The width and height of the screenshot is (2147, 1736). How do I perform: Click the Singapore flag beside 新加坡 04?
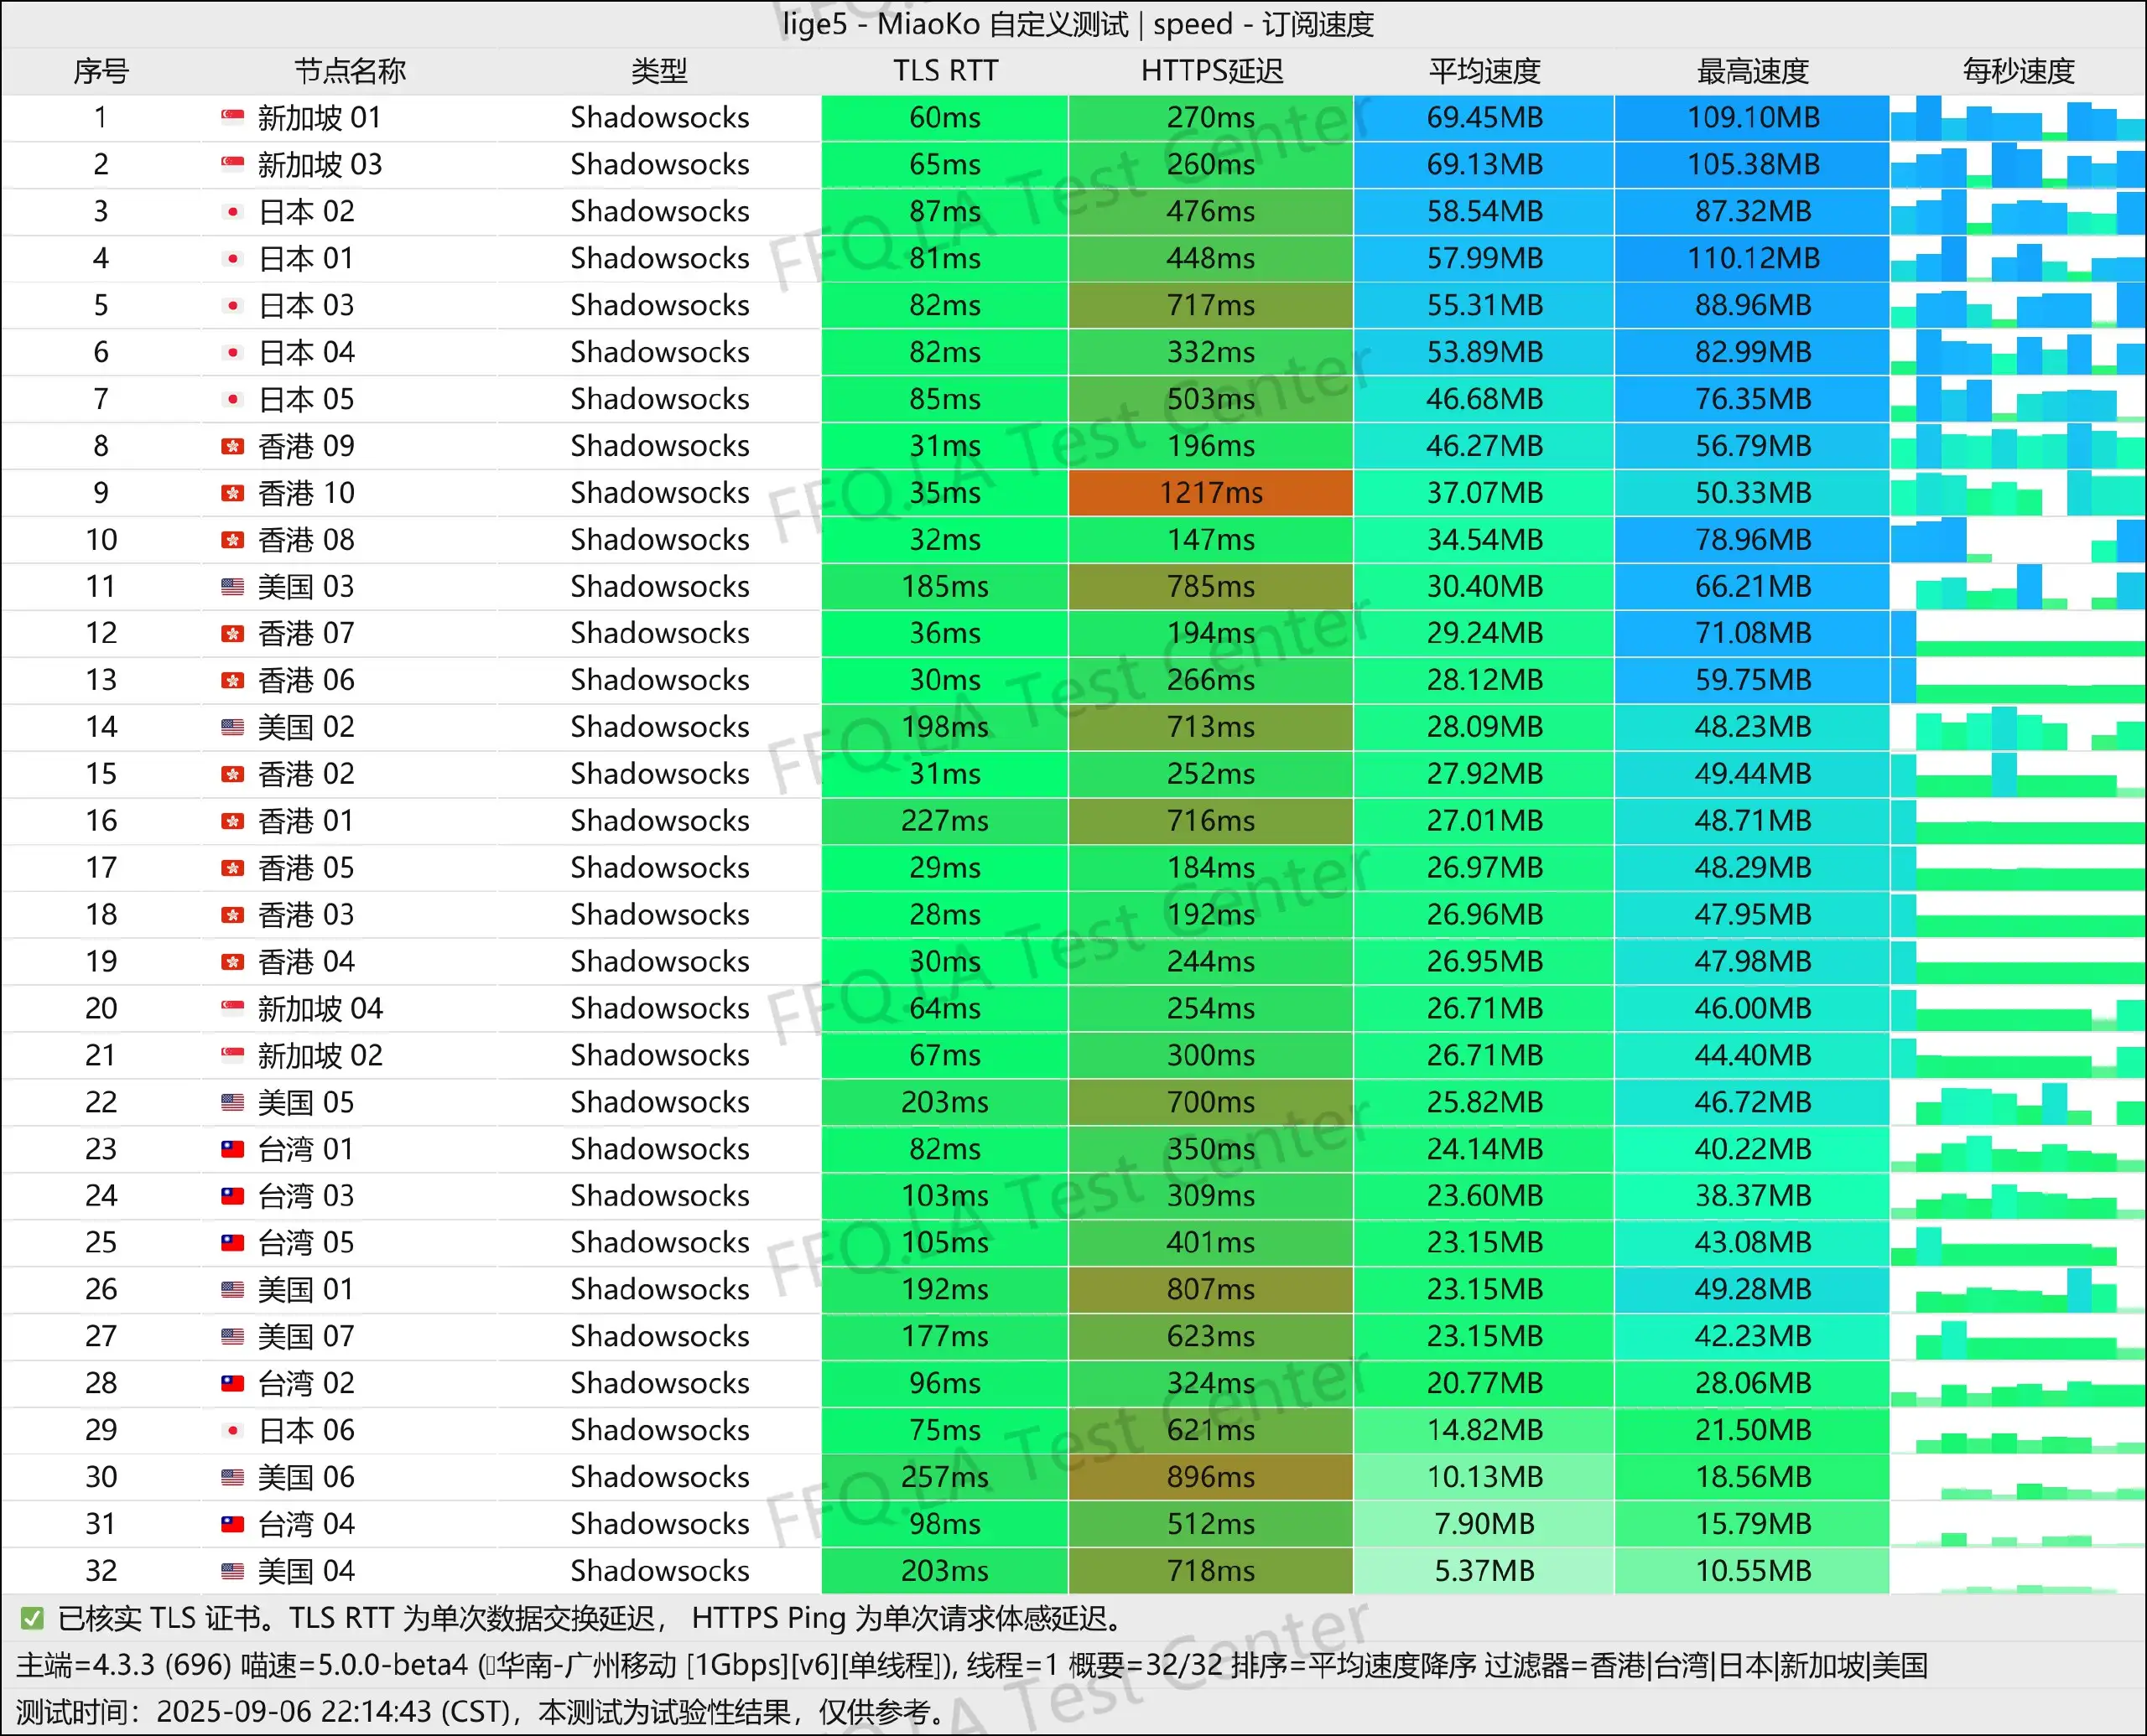coord(232,1008)
